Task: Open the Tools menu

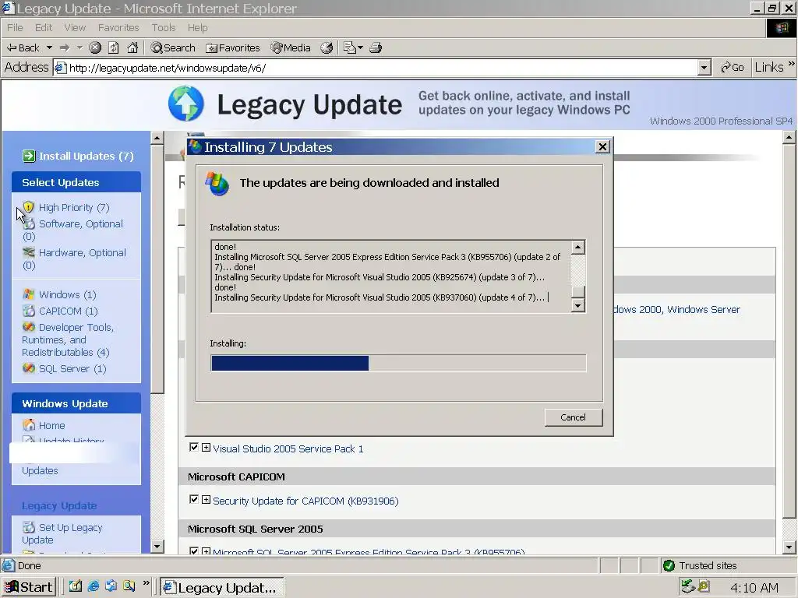Action: (164, 27)
